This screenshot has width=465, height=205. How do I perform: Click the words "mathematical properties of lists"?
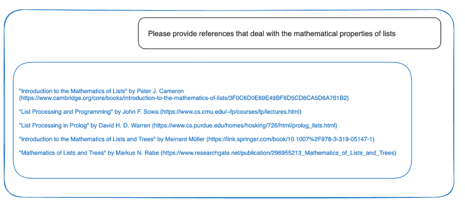pyautogui.click(x=344, y=34)
